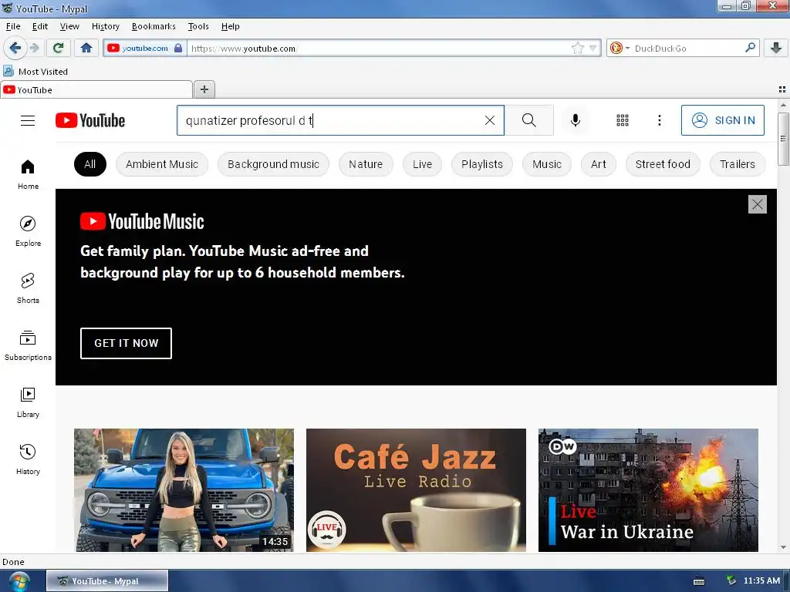Open the Help menu

pyautogui.click(x=230, y=26)
